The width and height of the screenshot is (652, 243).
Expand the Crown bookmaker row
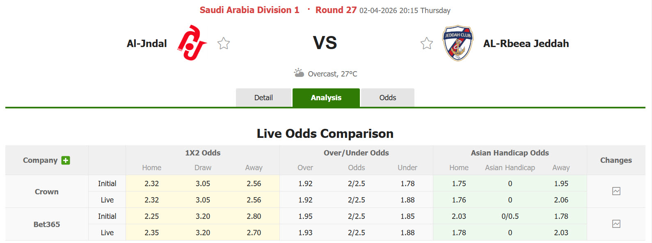point(46,191)
